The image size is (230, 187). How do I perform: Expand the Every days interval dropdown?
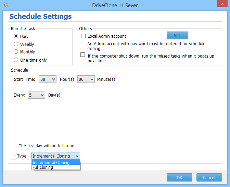point(36,95)
